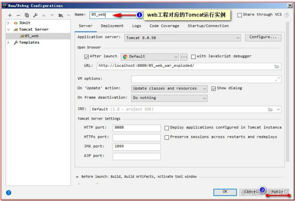Image resolution: width=295 pixels, height=201 pixels.
Task: Uncheck After launch checkbox
Action: pyautogui.click(x=86, y=57)
